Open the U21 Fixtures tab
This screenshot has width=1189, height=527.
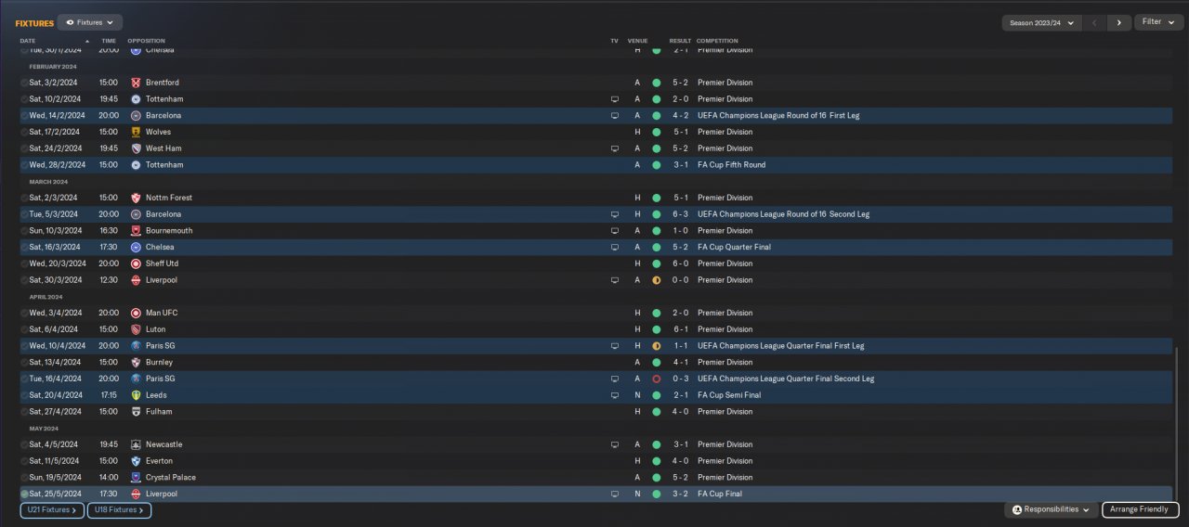52,509
